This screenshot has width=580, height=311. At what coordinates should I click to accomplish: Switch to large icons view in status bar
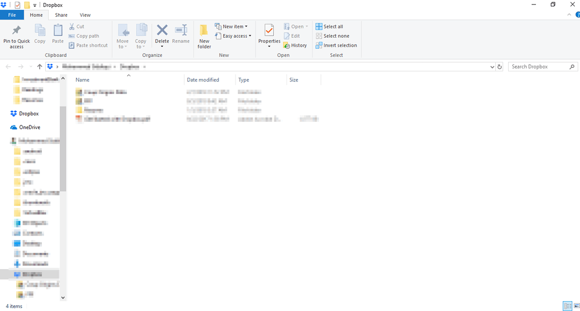pyautogui.click(x=577, y=306)
